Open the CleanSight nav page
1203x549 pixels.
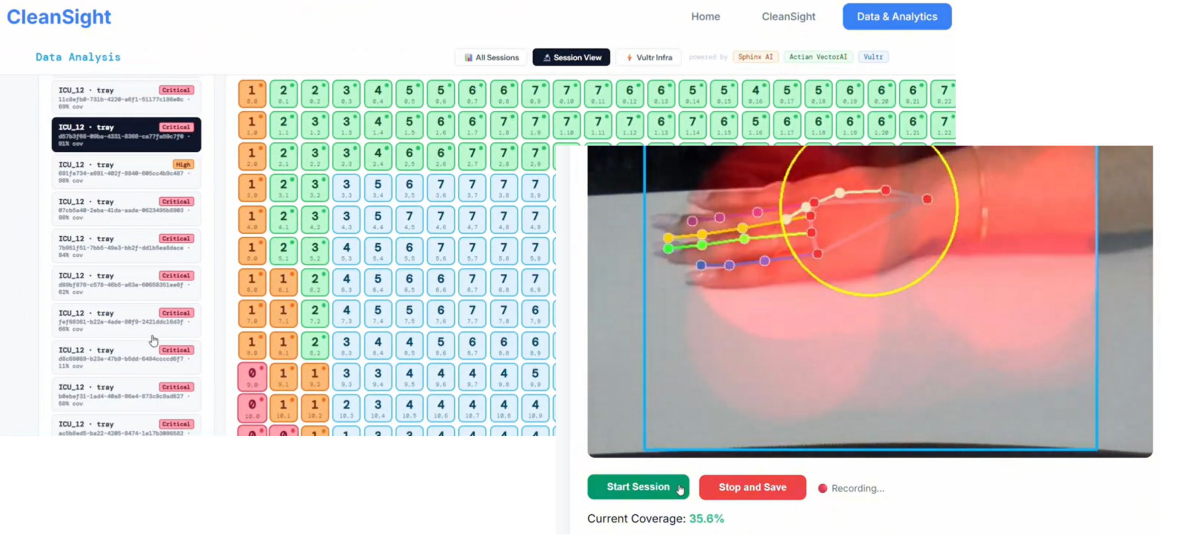click(788, 16)
